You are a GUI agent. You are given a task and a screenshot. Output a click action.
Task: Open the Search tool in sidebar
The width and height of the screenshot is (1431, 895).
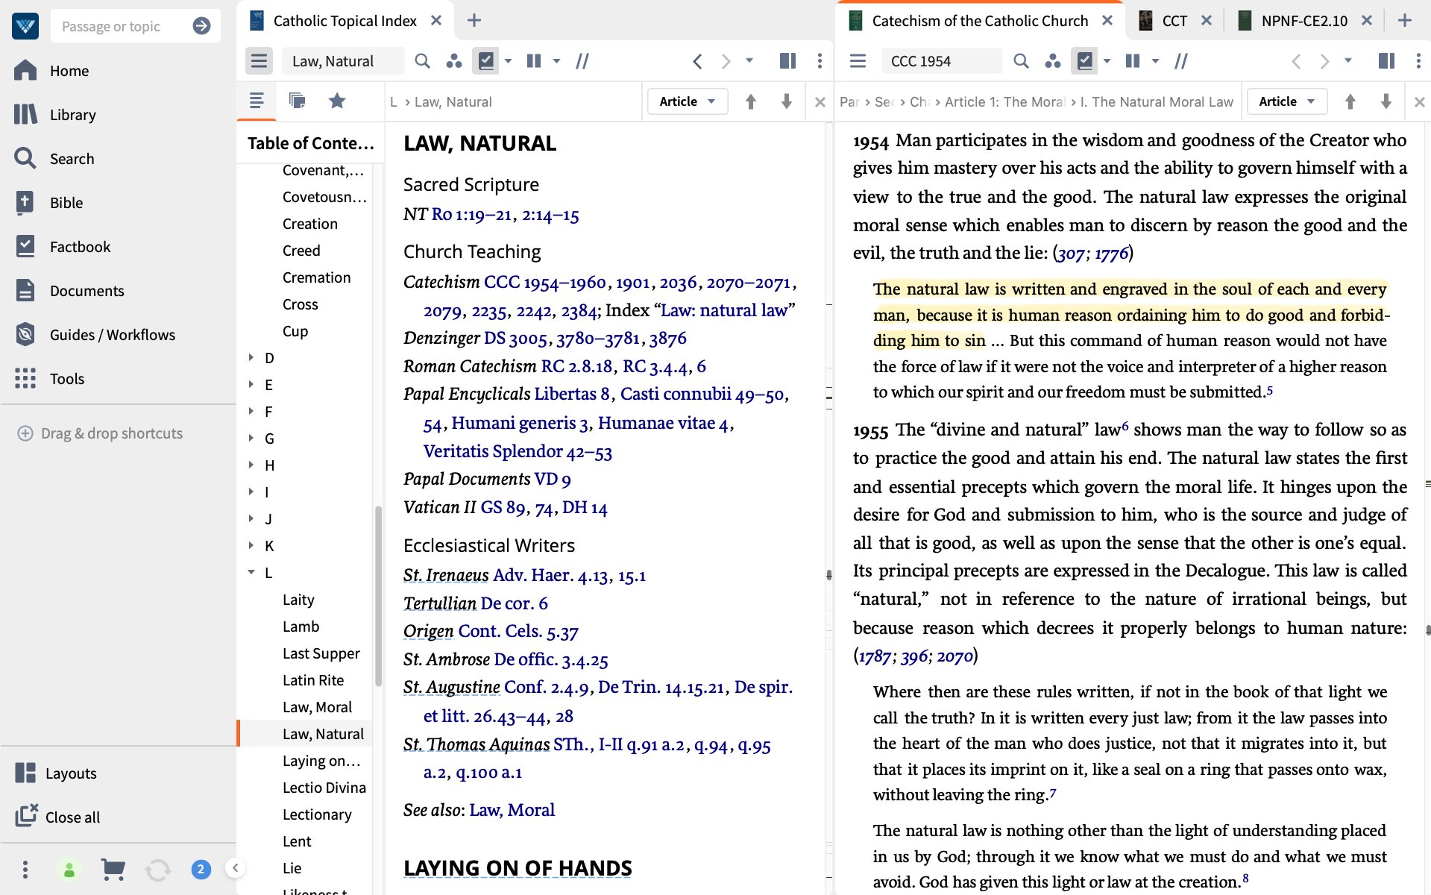72,159
